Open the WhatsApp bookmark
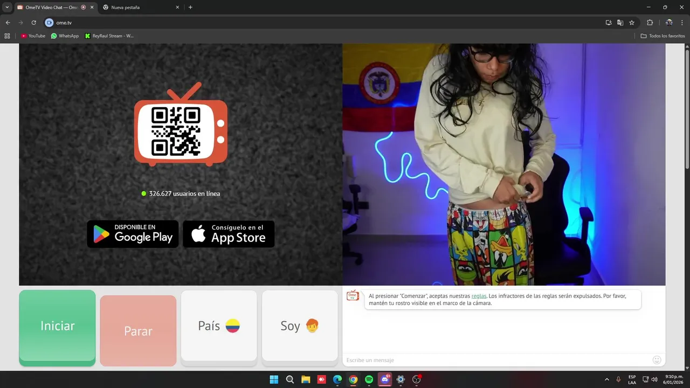 click(x=65, y=36)
